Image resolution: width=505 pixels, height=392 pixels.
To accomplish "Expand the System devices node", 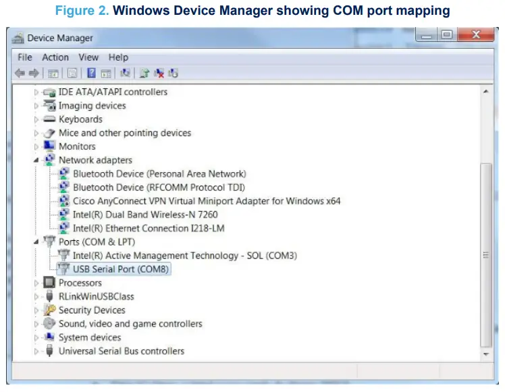I will click(x=36, y=337).
